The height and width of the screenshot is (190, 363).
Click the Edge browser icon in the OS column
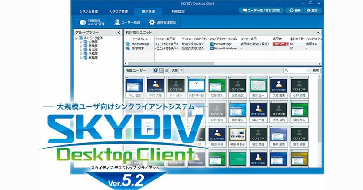(x=212, y=44)
